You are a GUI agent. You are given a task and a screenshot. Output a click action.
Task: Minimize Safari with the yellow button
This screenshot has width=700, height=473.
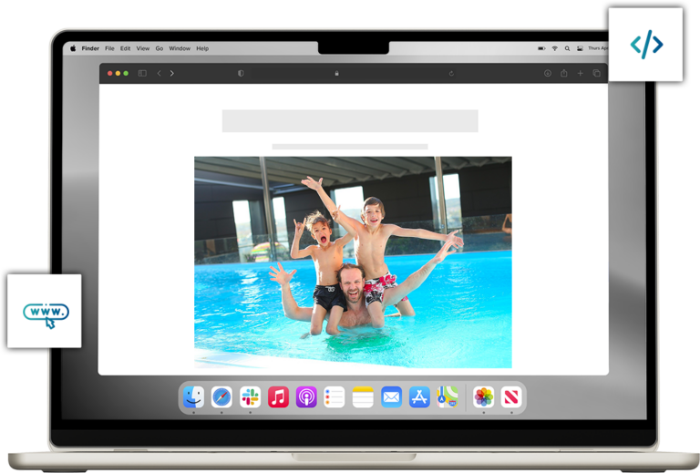118,73
